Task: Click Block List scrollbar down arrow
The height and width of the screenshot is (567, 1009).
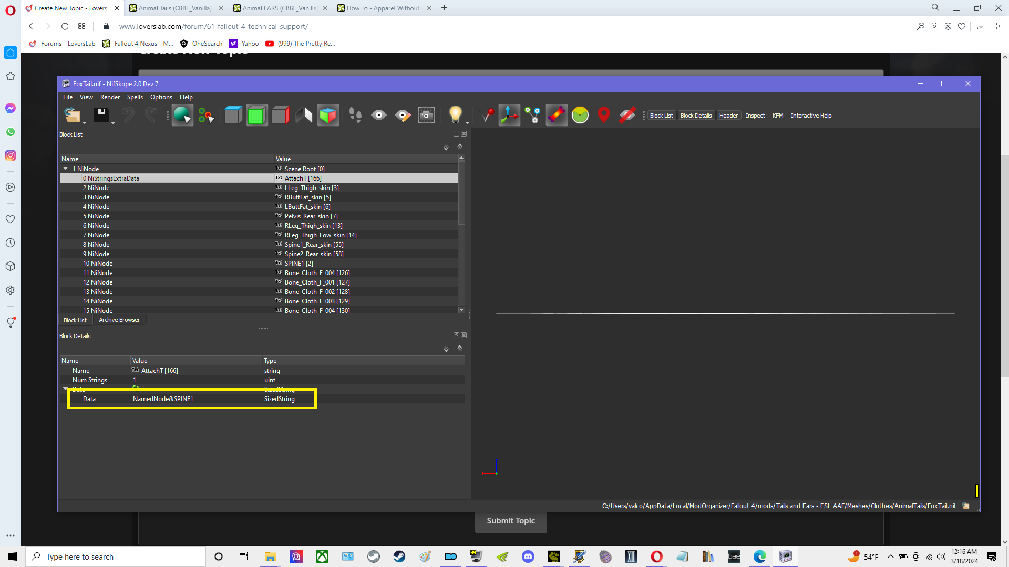Action: point(461,310)
